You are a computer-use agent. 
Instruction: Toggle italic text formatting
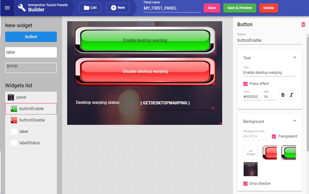291,95
